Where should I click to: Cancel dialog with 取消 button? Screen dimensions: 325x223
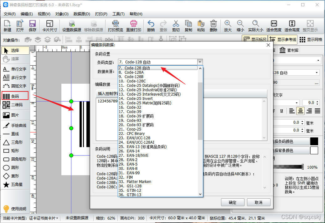(259, 202)
